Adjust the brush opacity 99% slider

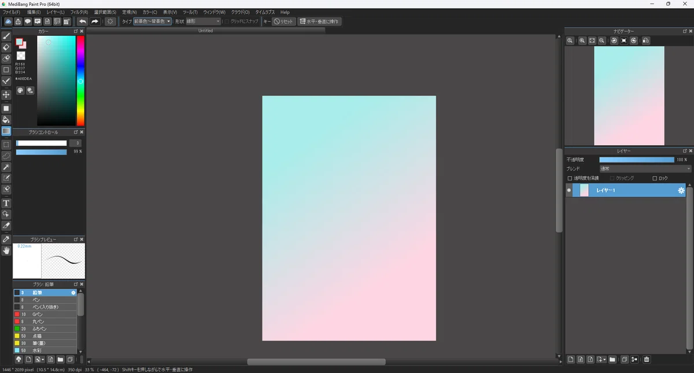point(42,152)
